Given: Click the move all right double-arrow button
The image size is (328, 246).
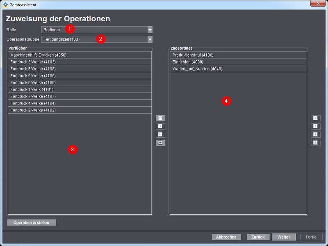Looking at the screenshot, I should click(x=160, y=118).
